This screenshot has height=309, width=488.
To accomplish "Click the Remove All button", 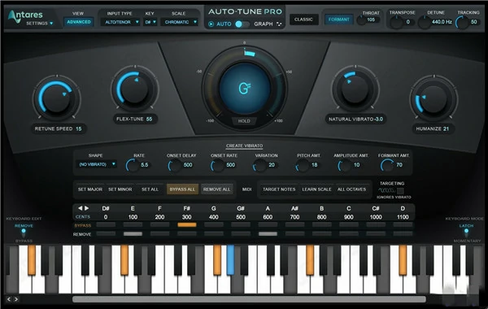I will [217, 189].
